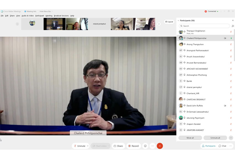The height and width of the screenshot is (156, 235).
Task: Click the sort participants icon beside search
Action: 233,26
